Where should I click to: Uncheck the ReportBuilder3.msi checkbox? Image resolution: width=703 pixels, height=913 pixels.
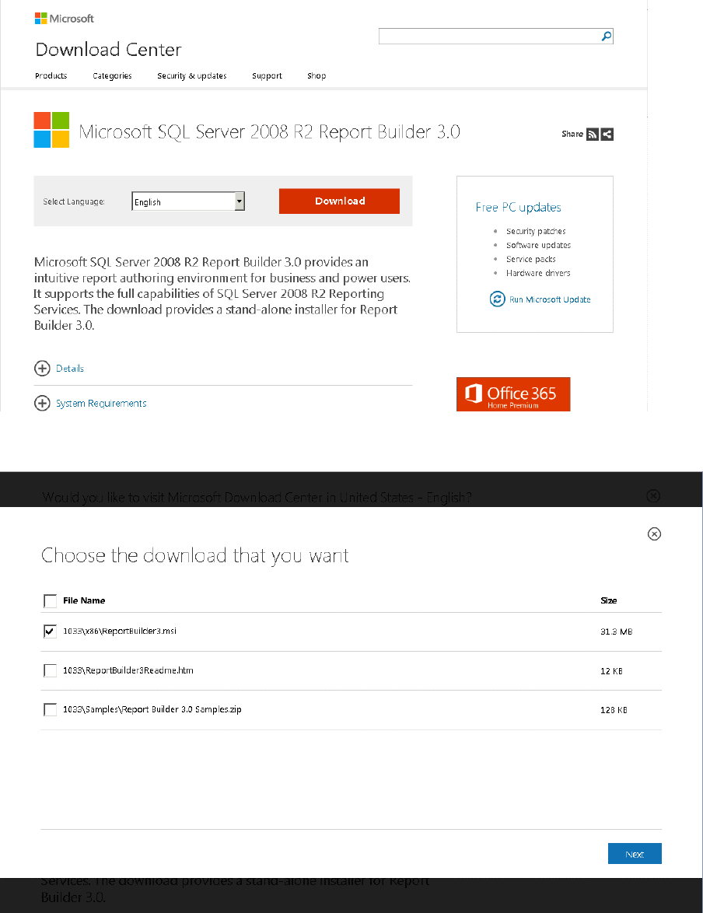(x=51, y=631)
